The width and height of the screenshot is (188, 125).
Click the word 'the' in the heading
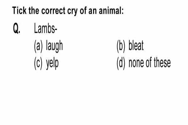pyautogui.click(x=34, y=11)
